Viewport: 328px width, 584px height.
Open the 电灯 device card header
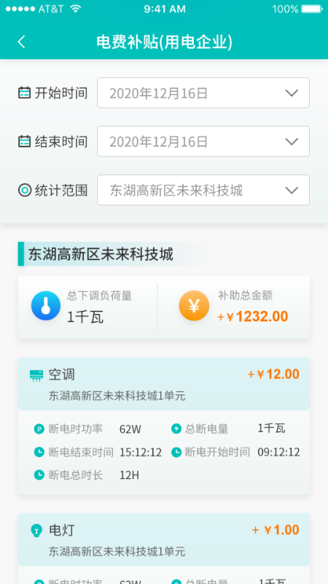(x=163, y=539)
